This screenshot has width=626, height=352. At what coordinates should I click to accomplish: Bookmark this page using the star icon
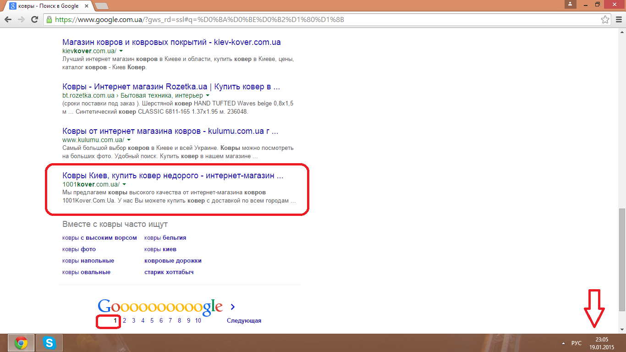[605, 20]
